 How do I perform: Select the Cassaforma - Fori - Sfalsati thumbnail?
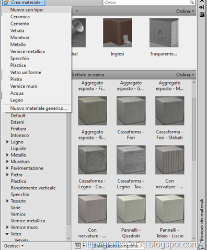coord(170,111)
